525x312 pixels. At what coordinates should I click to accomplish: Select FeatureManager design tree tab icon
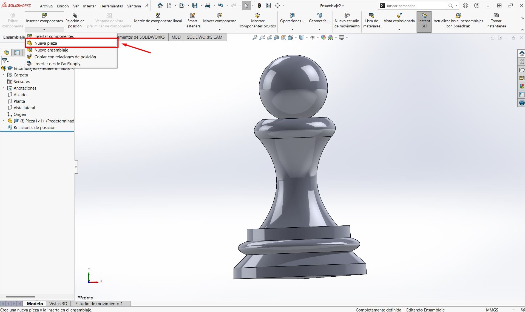point(6,53)
